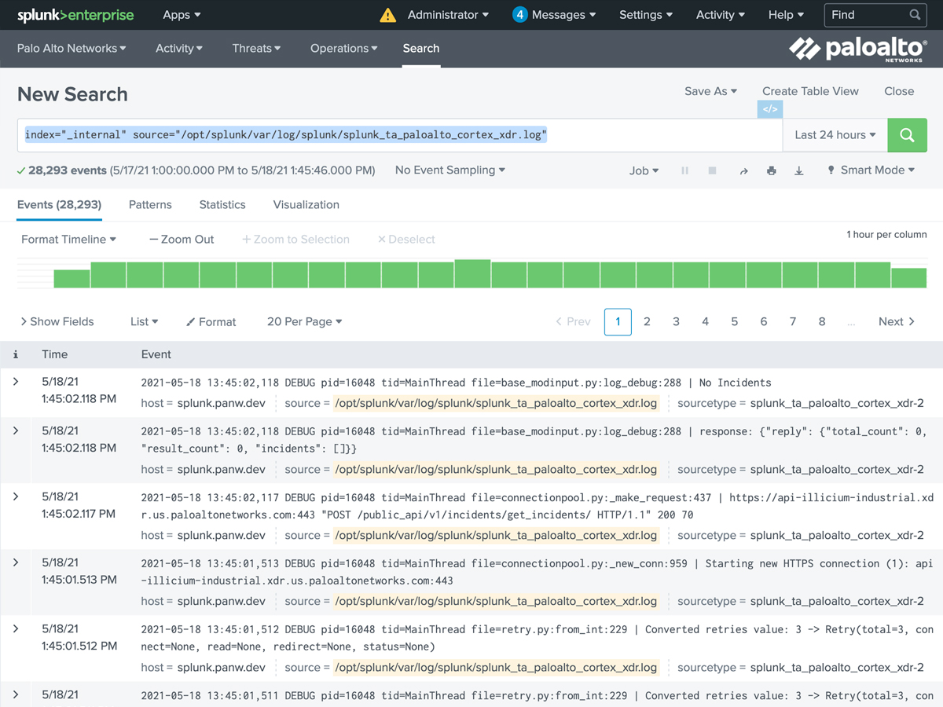Run the search with the green magnifier button

pyautogui.click(x=907, y=135)
